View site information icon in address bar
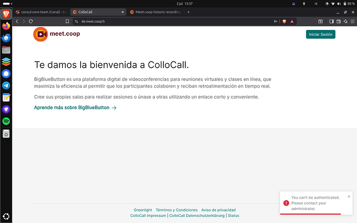This screenshot has width=357, height=223. [77, 21]
